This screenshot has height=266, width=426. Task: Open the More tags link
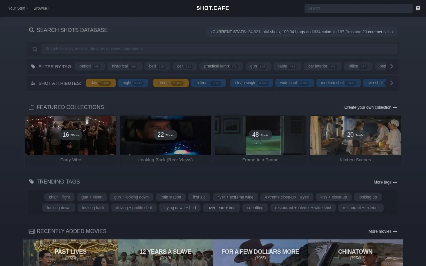click(x=385, y=182)
